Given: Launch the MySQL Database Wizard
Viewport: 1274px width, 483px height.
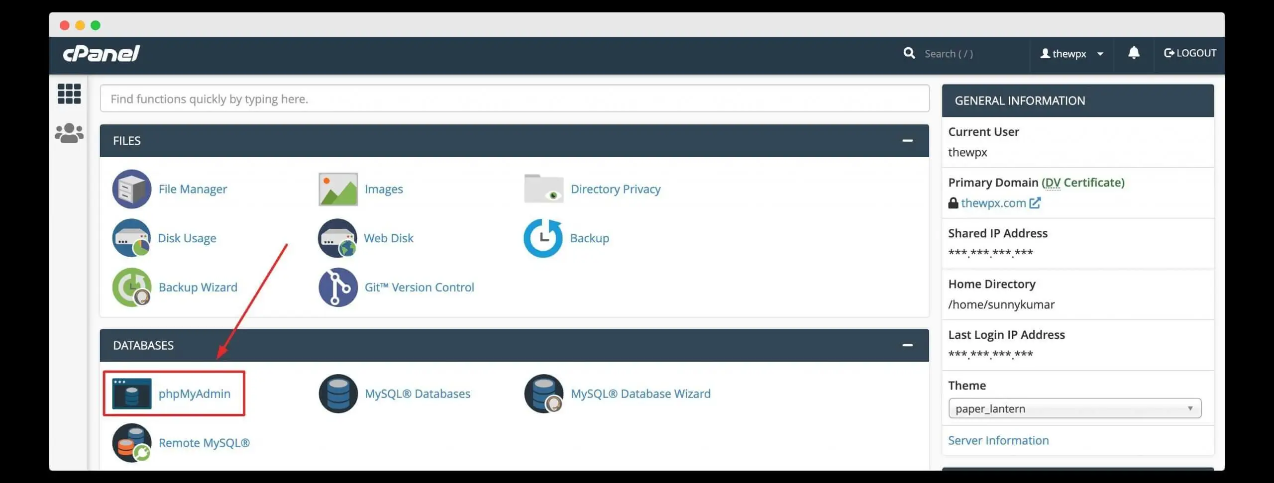Looking at the screenshot, I should 640,393.
